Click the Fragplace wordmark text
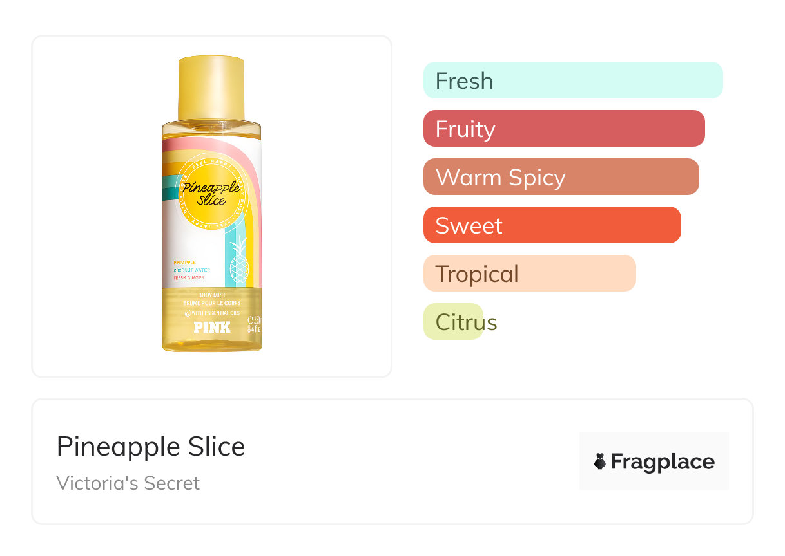785x556 pixels. [x=663, y=461]
